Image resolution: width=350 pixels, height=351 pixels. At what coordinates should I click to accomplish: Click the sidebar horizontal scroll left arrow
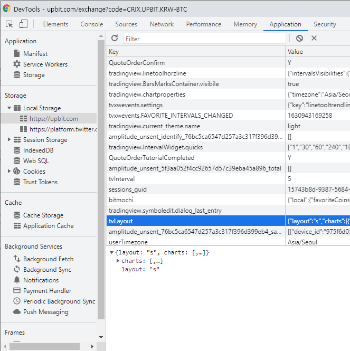point(5,346)
